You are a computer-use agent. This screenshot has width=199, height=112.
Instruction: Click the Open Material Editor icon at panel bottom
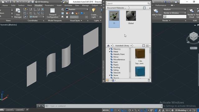click(149, 80)
